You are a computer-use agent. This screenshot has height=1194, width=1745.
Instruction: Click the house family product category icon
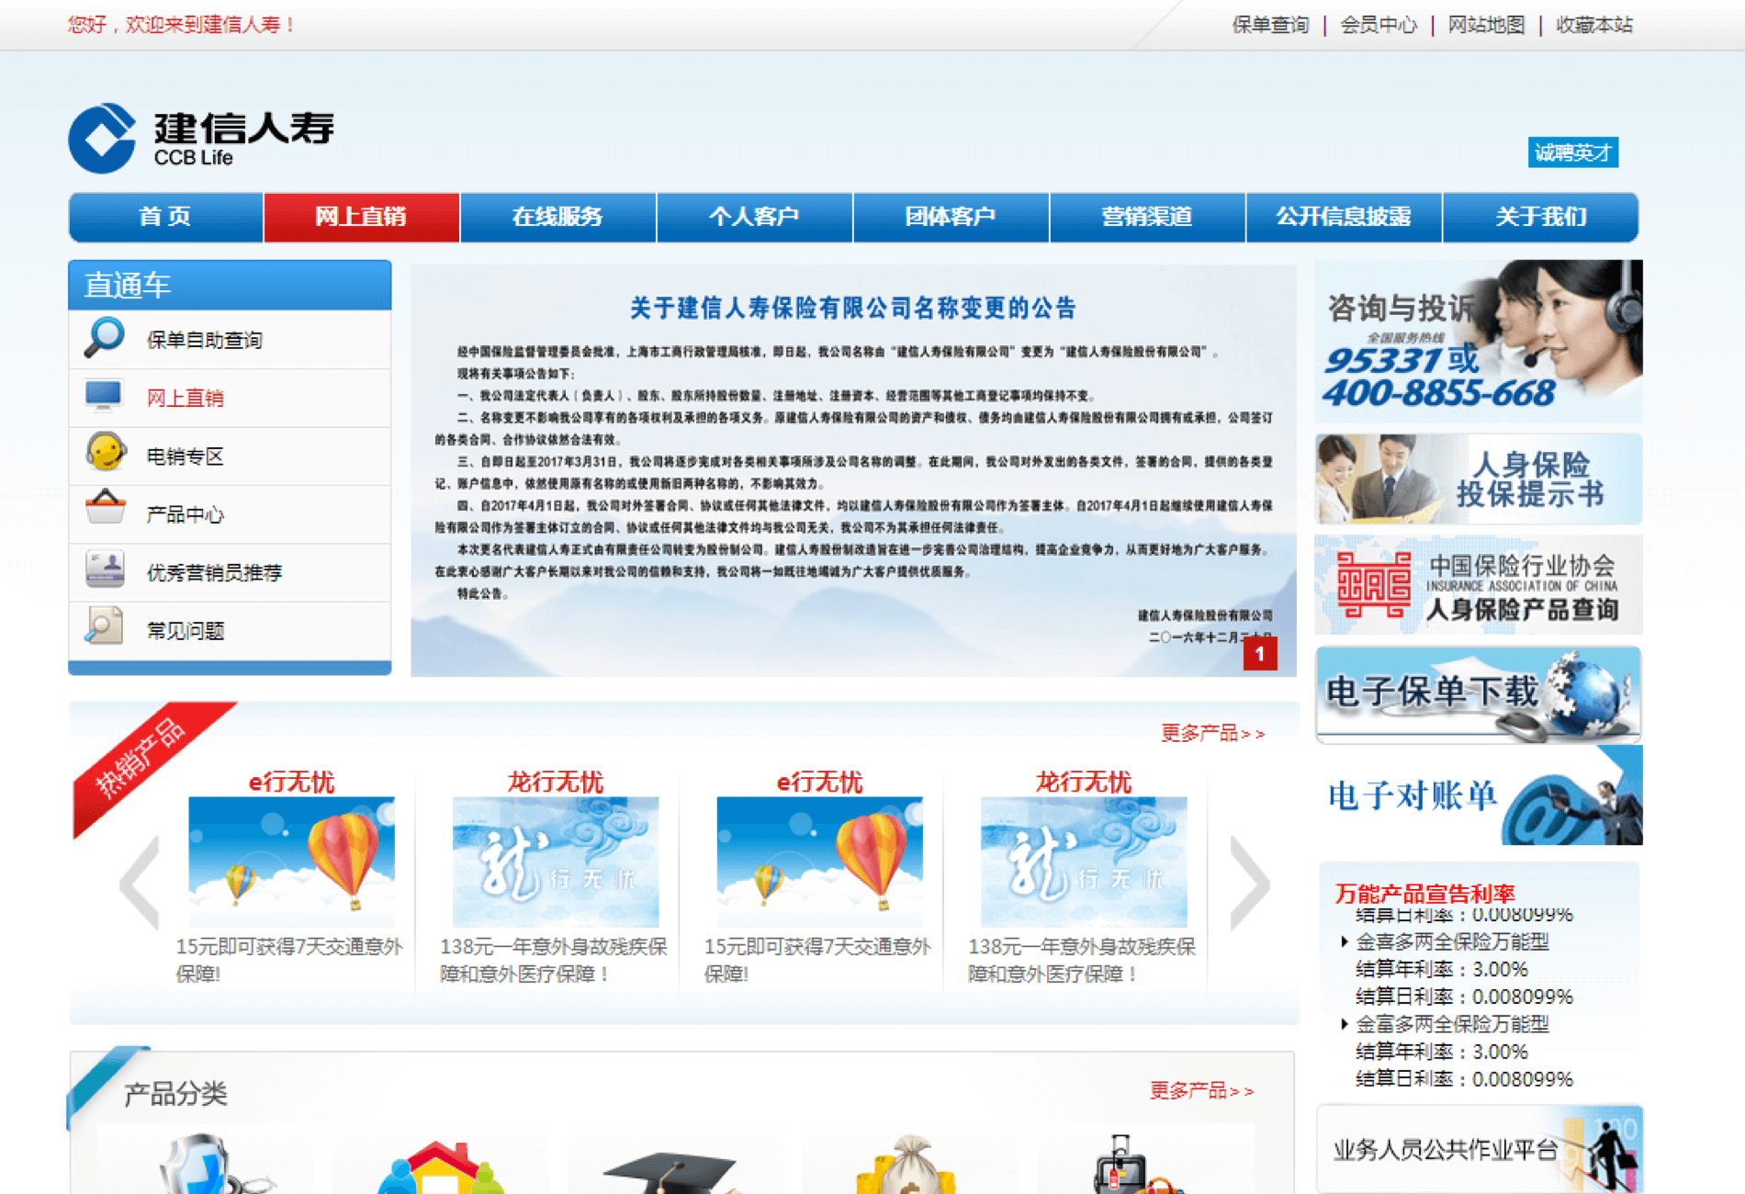click(x=441, y=1166)
